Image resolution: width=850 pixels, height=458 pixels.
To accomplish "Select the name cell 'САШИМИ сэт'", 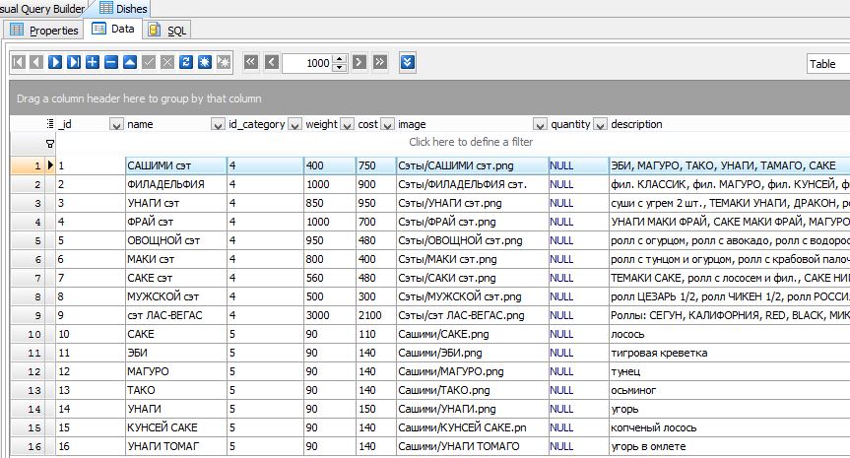I will click(x=176, y=165).
